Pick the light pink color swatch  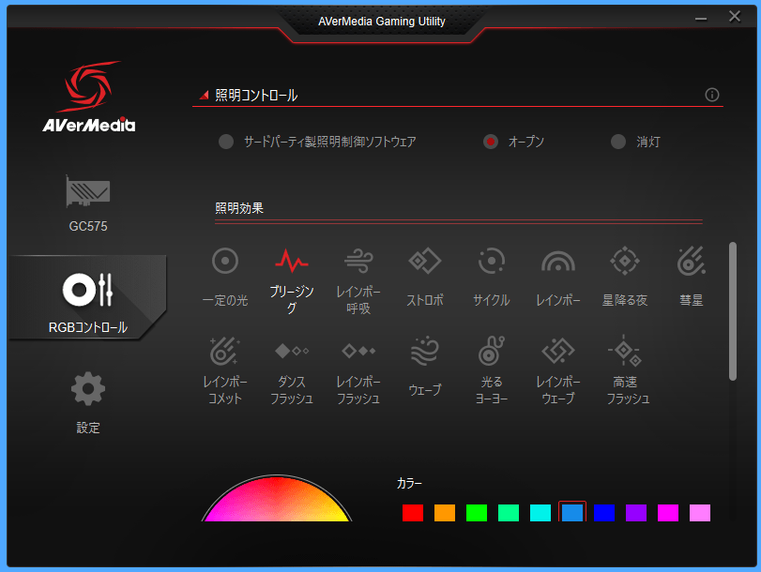pos(700,513)
